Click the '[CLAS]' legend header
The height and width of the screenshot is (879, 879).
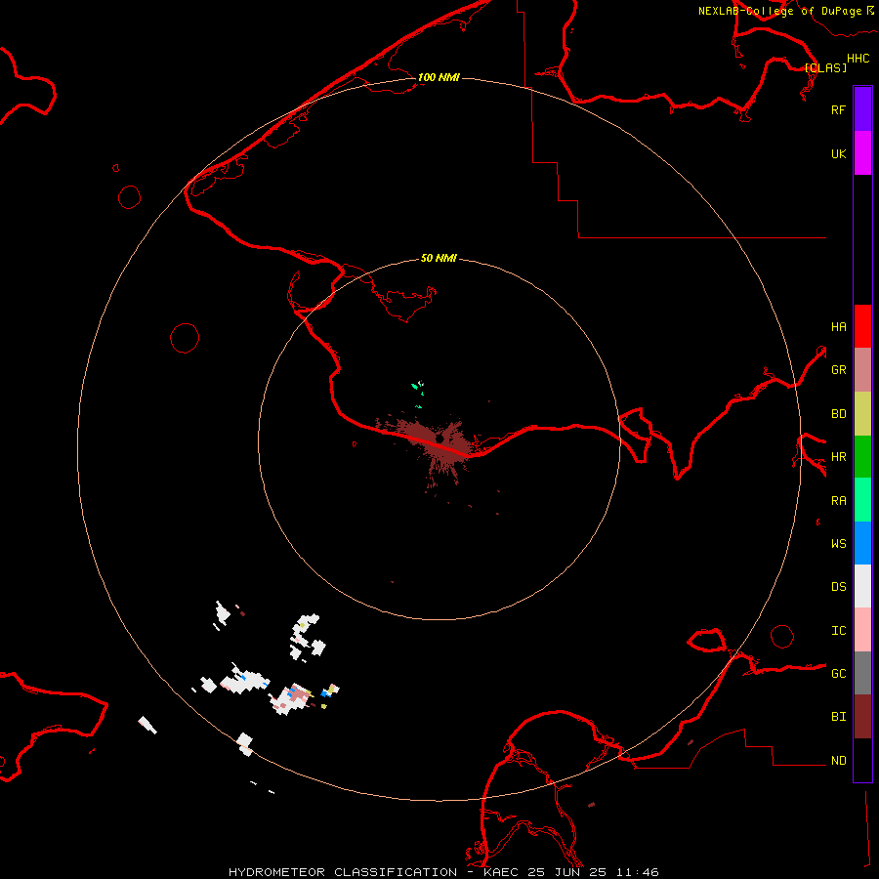(825, 67)
